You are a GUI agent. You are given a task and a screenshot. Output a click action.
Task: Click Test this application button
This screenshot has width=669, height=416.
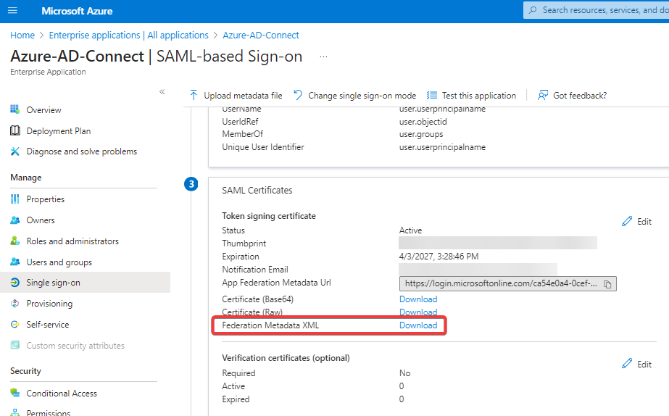pyautogui.click(x=471, y=96)
